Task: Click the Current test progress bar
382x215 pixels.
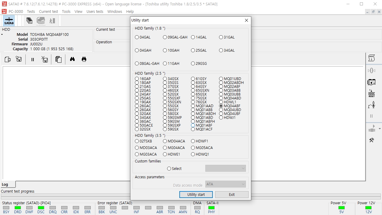Action: (191, 197)
